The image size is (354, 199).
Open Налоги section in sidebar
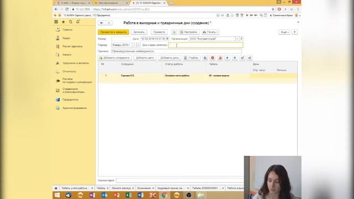tap(67, 55)
